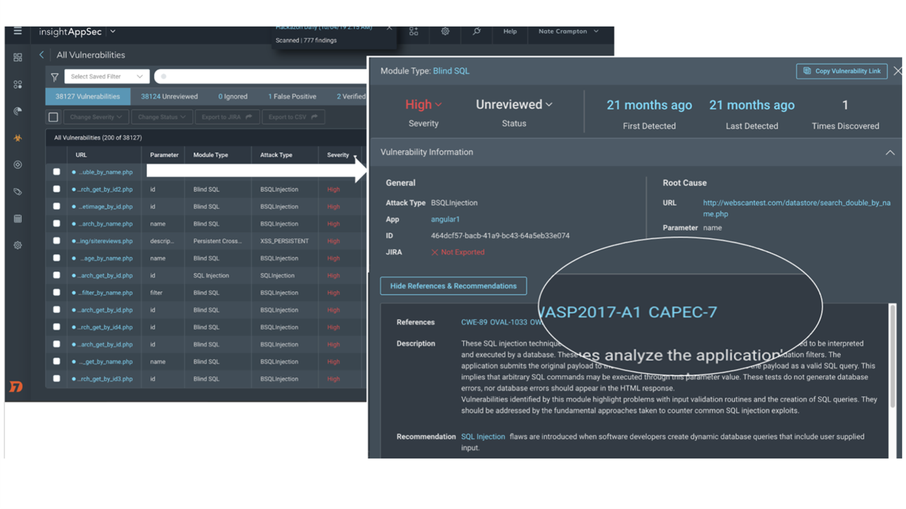
Task: Toggle the select-all vulnerabilities checkbox
Action: 53,117
